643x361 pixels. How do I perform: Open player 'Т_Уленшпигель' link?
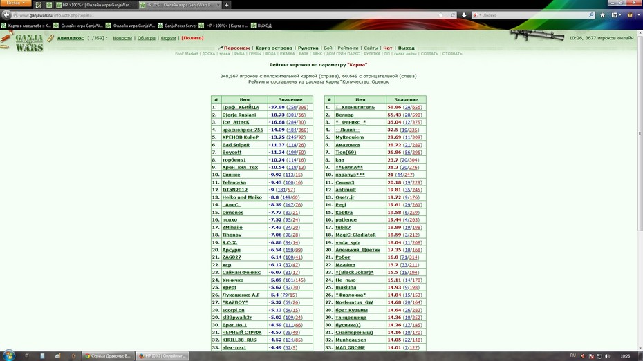coord(355,107)
